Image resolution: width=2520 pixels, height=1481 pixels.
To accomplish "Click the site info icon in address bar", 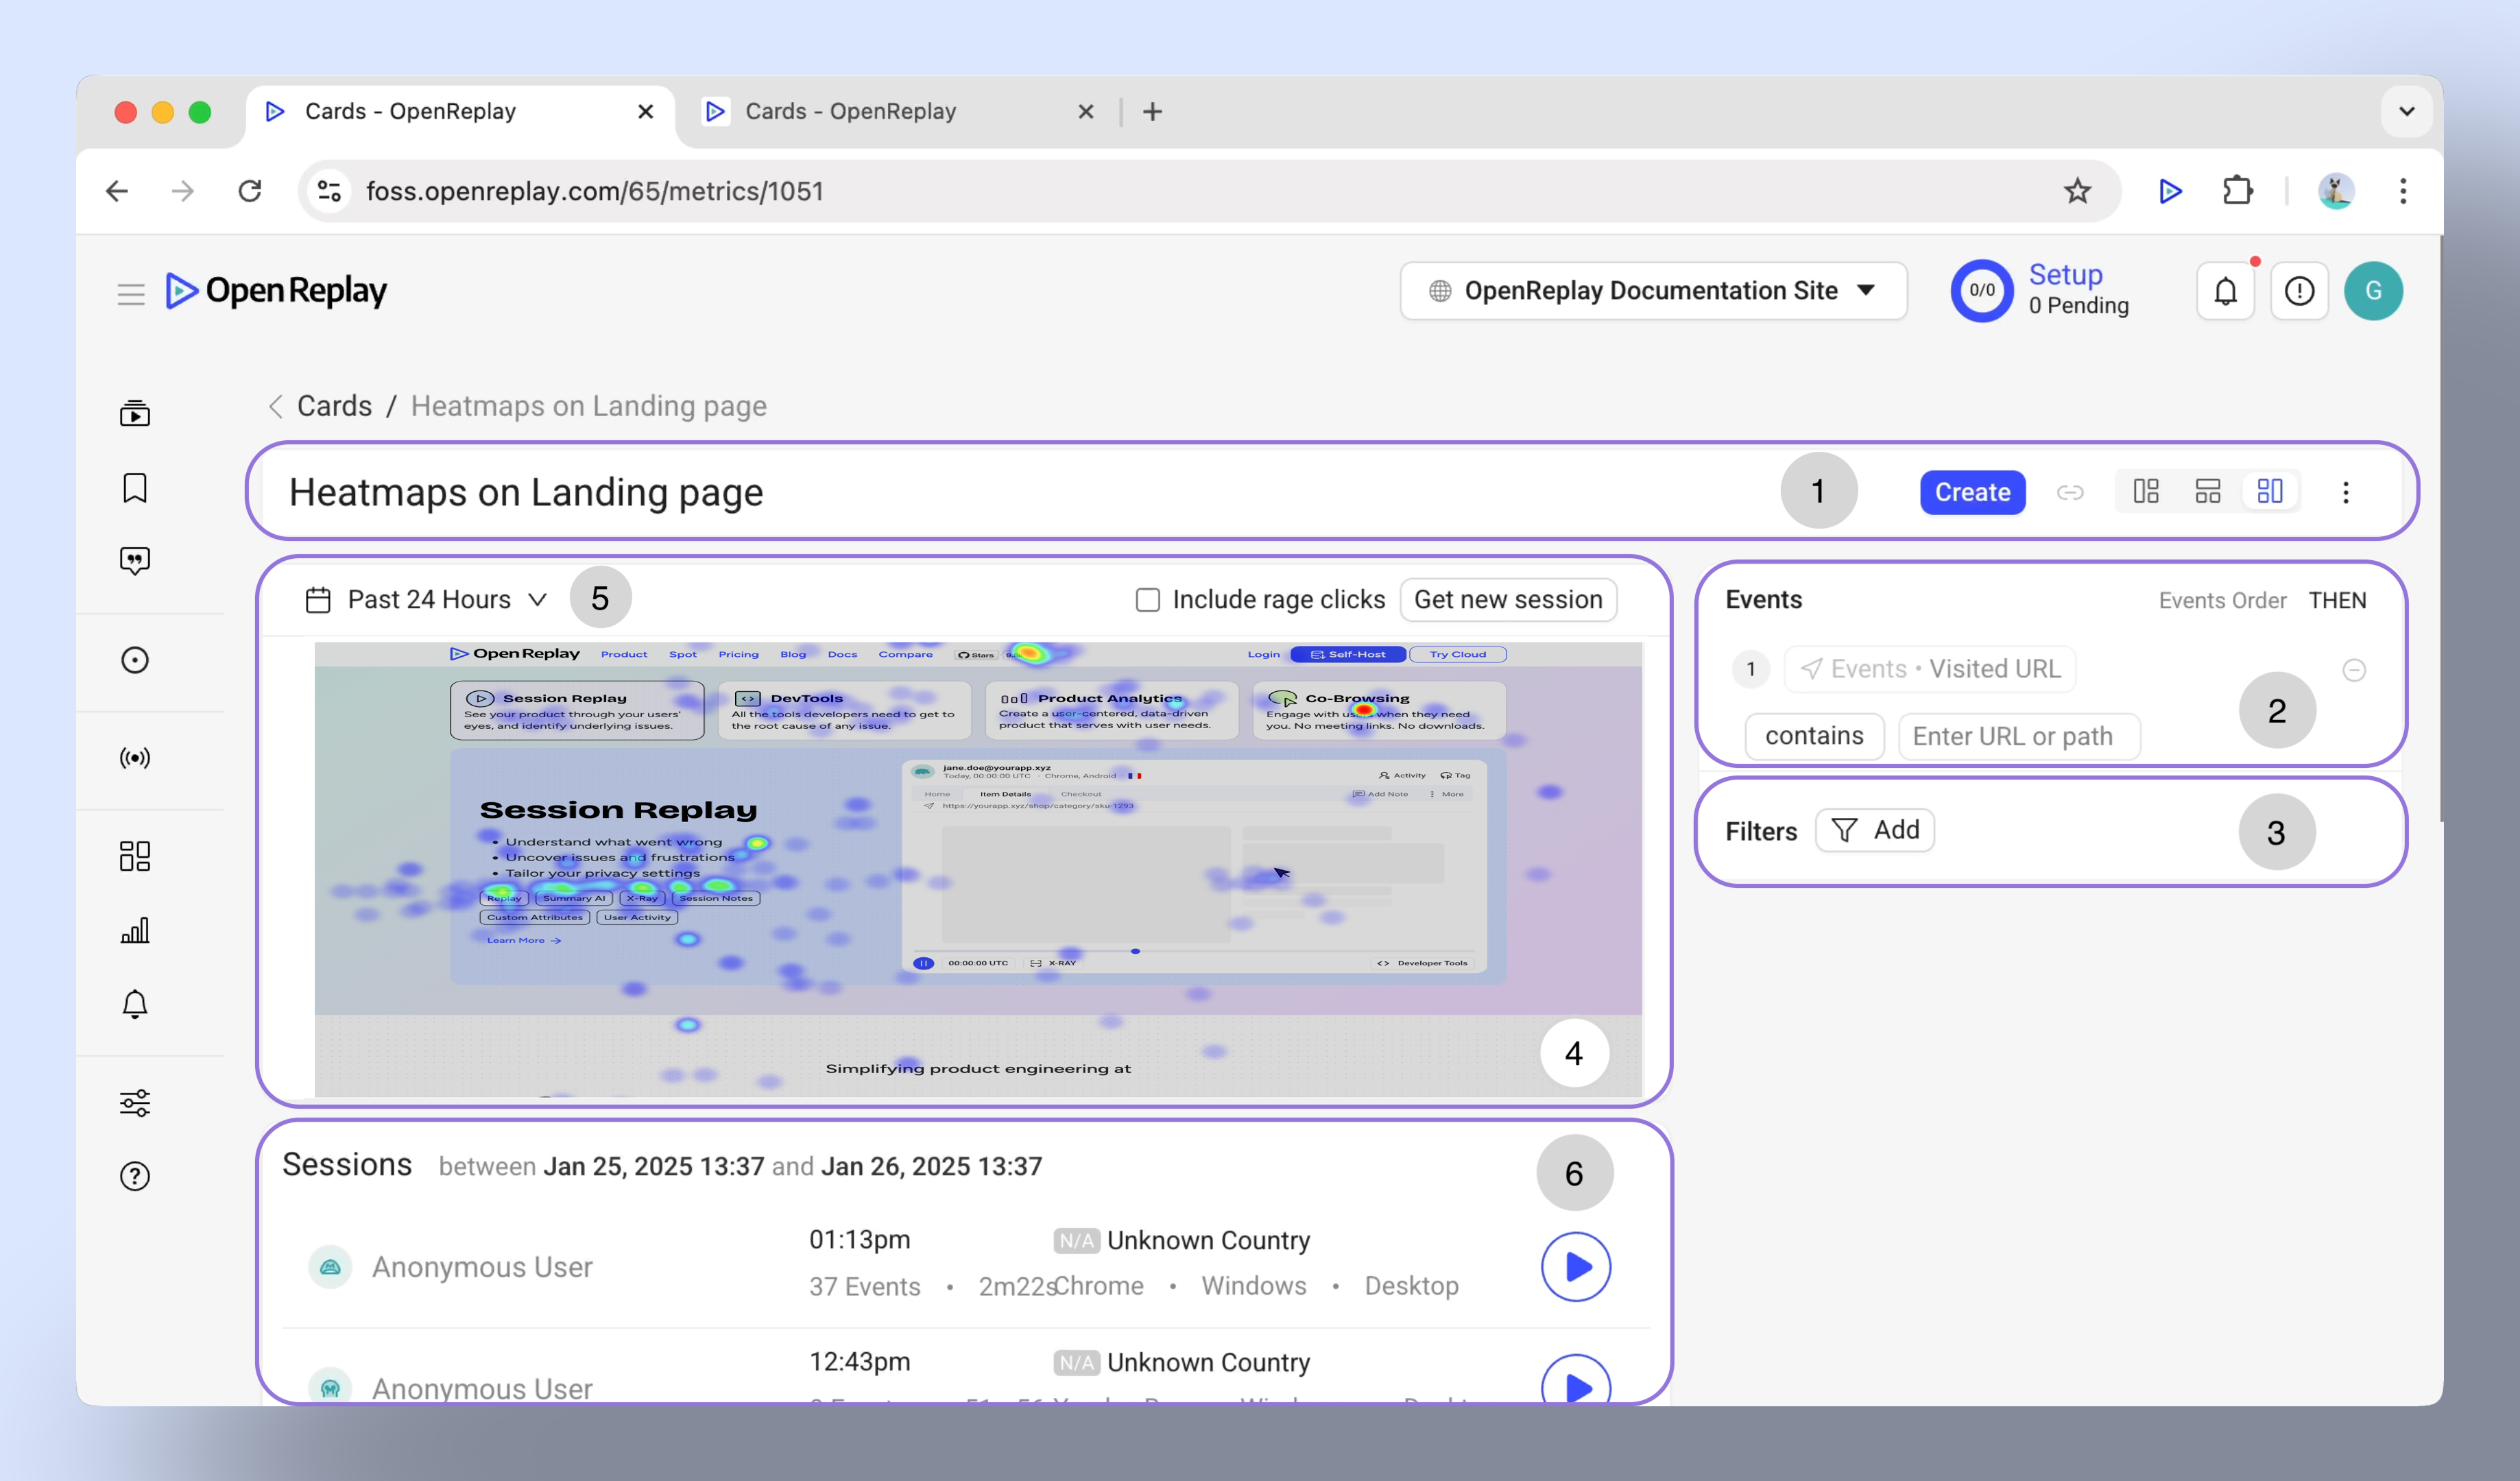I will point(329,191).
